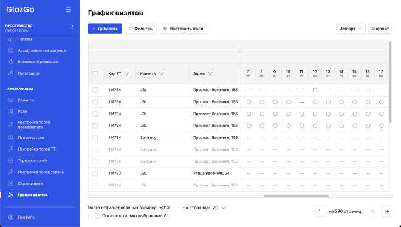Viewport: 401px width, 227px height.
Task: Open Ассортиментная матрица from the sidebar
Action: click(42, 50)
